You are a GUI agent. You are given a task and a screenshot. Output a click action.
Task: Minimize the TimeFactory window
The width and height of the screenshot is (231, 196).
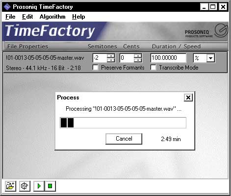[204, 7]
